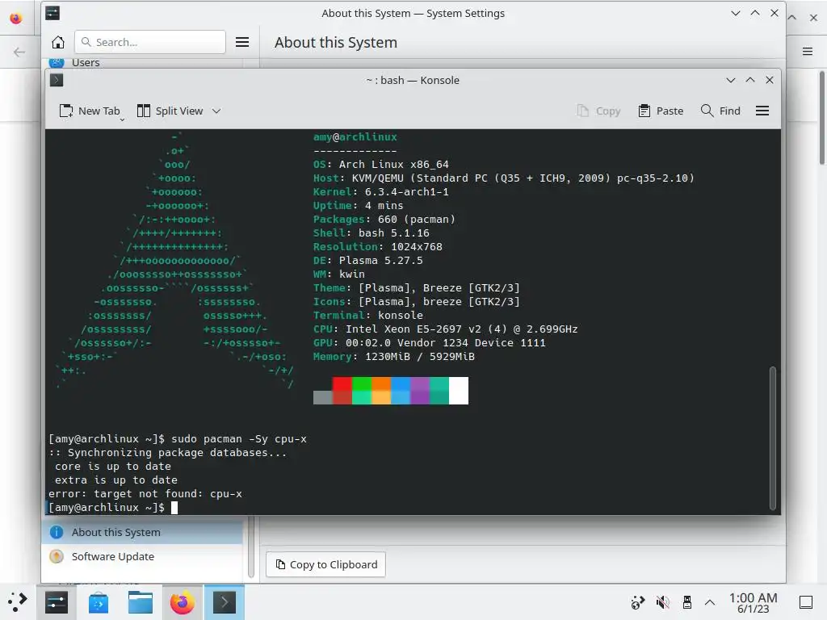
Task: Click the sidebar scrollbar in System Settings
Action: [251, 548]
